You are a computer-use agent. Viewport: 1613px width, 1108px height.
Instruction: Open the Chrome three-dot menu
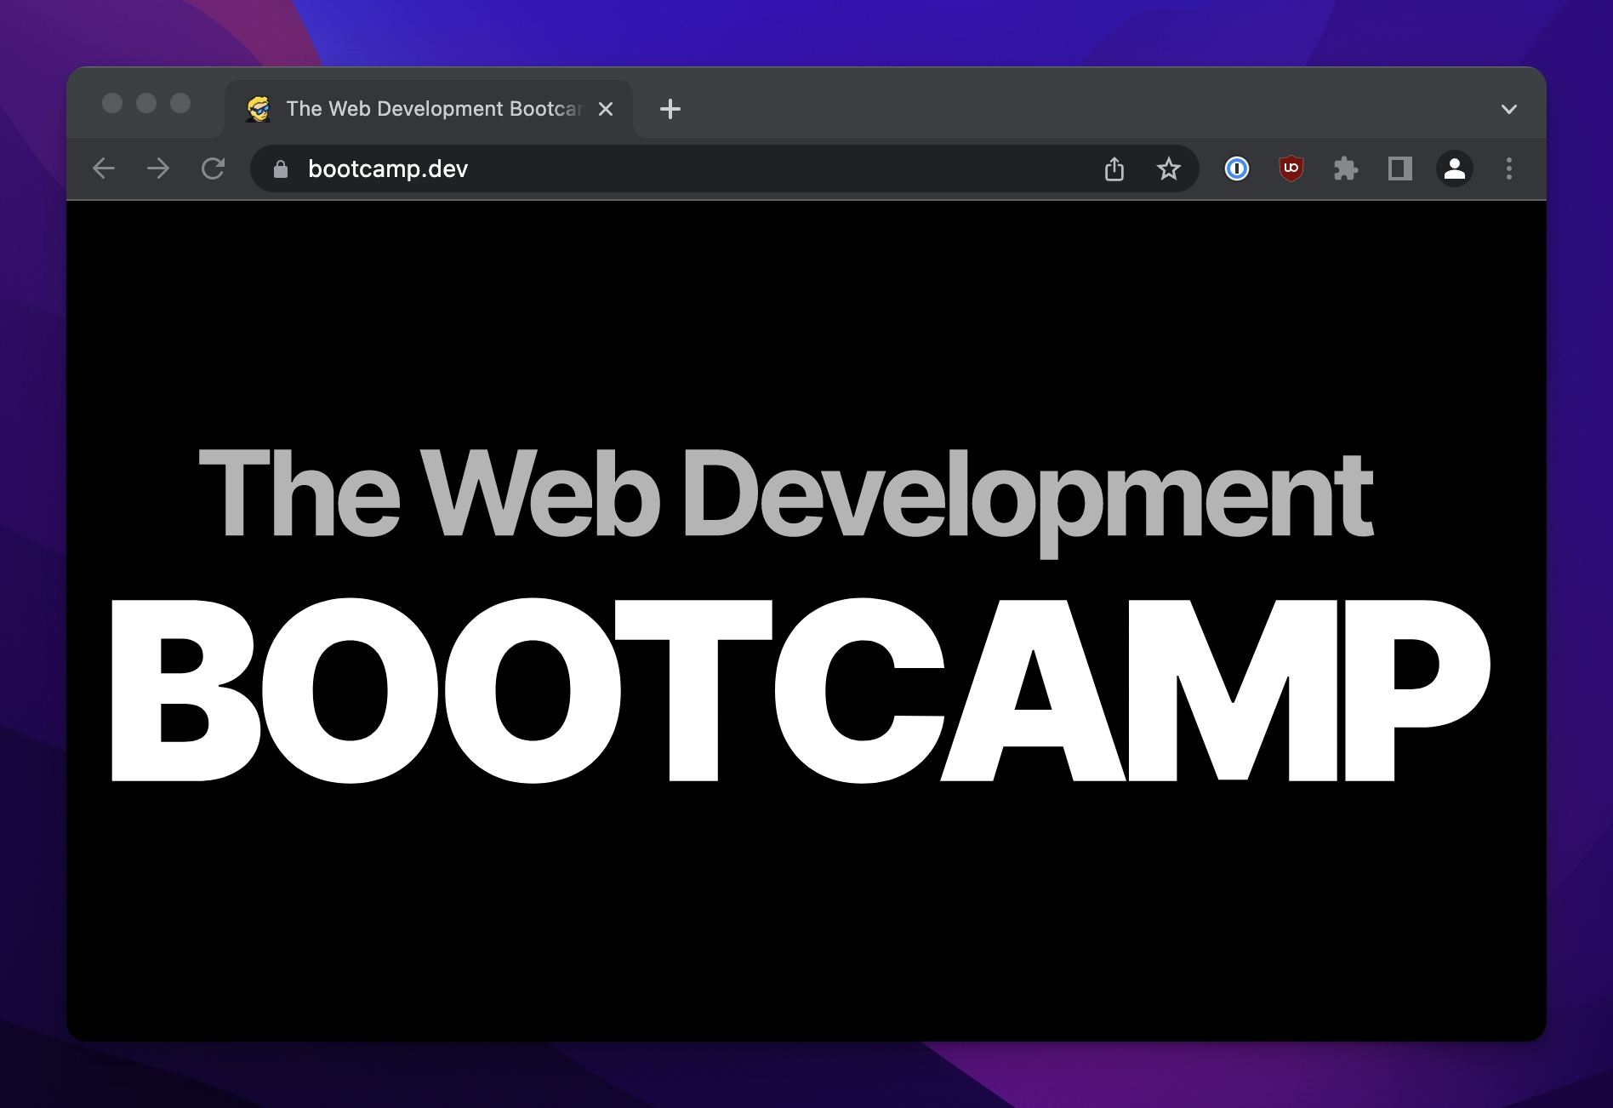point(1509,168)
